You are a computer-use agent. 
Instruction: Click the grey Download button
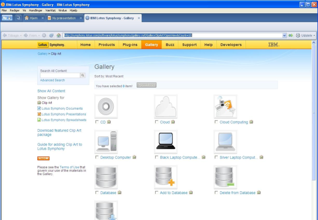pos(147,85)
